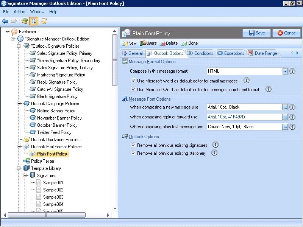The height and width of the screenshot is (227, 303).
Task: Clone the current policy
Action: (x=190, y=43)
